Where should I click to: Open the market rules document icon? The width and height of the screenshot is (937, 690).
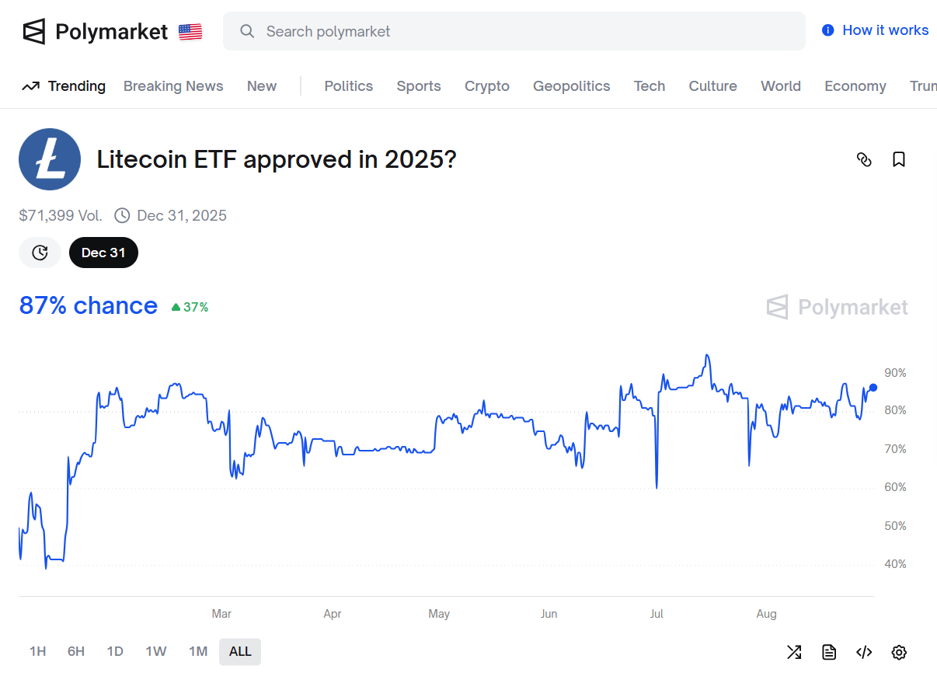coord(829,652)
